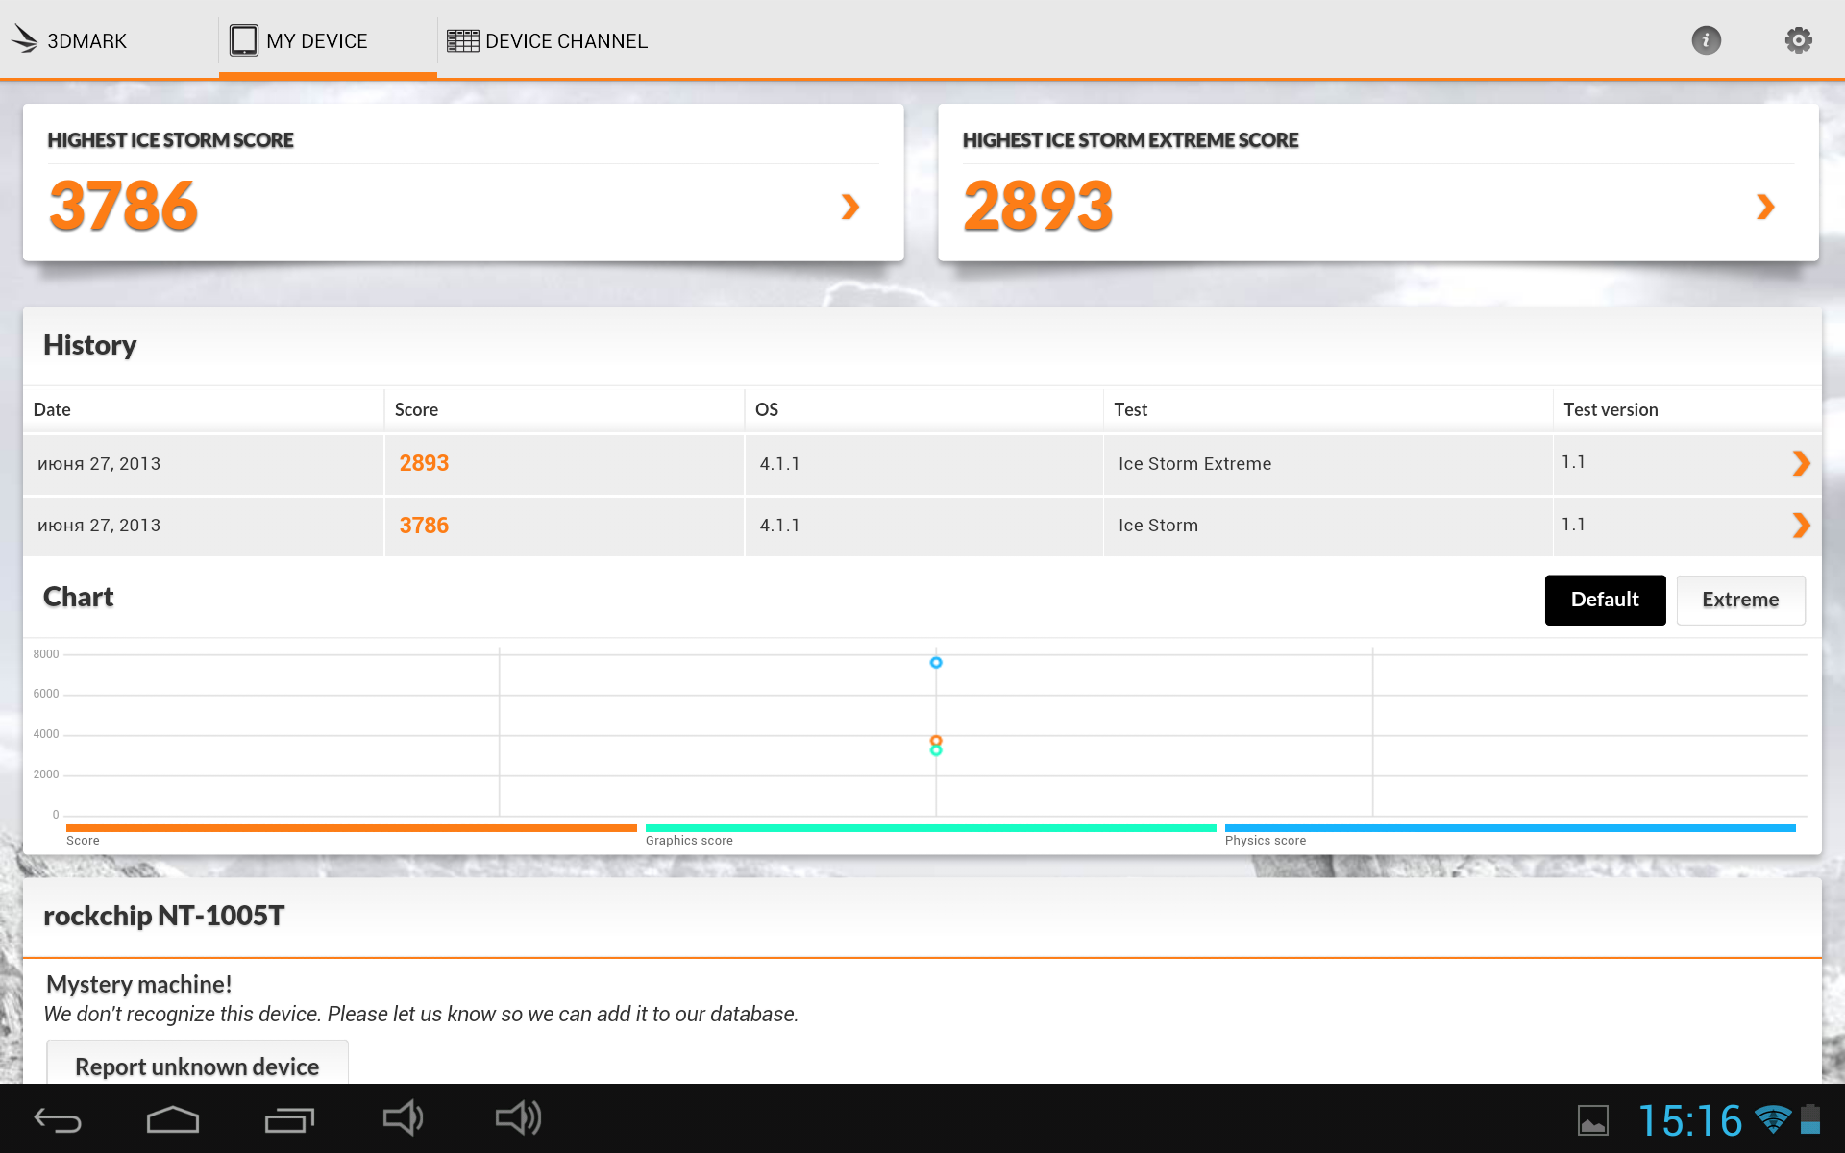Open the screenshot notification picture icon
Screen dimensions: 1845x1153
coord(1592,1120)
